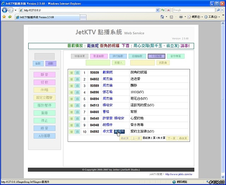Click the browser Back arrow button
This screenshot has height=185, width=226.
(x=5, y=10)
